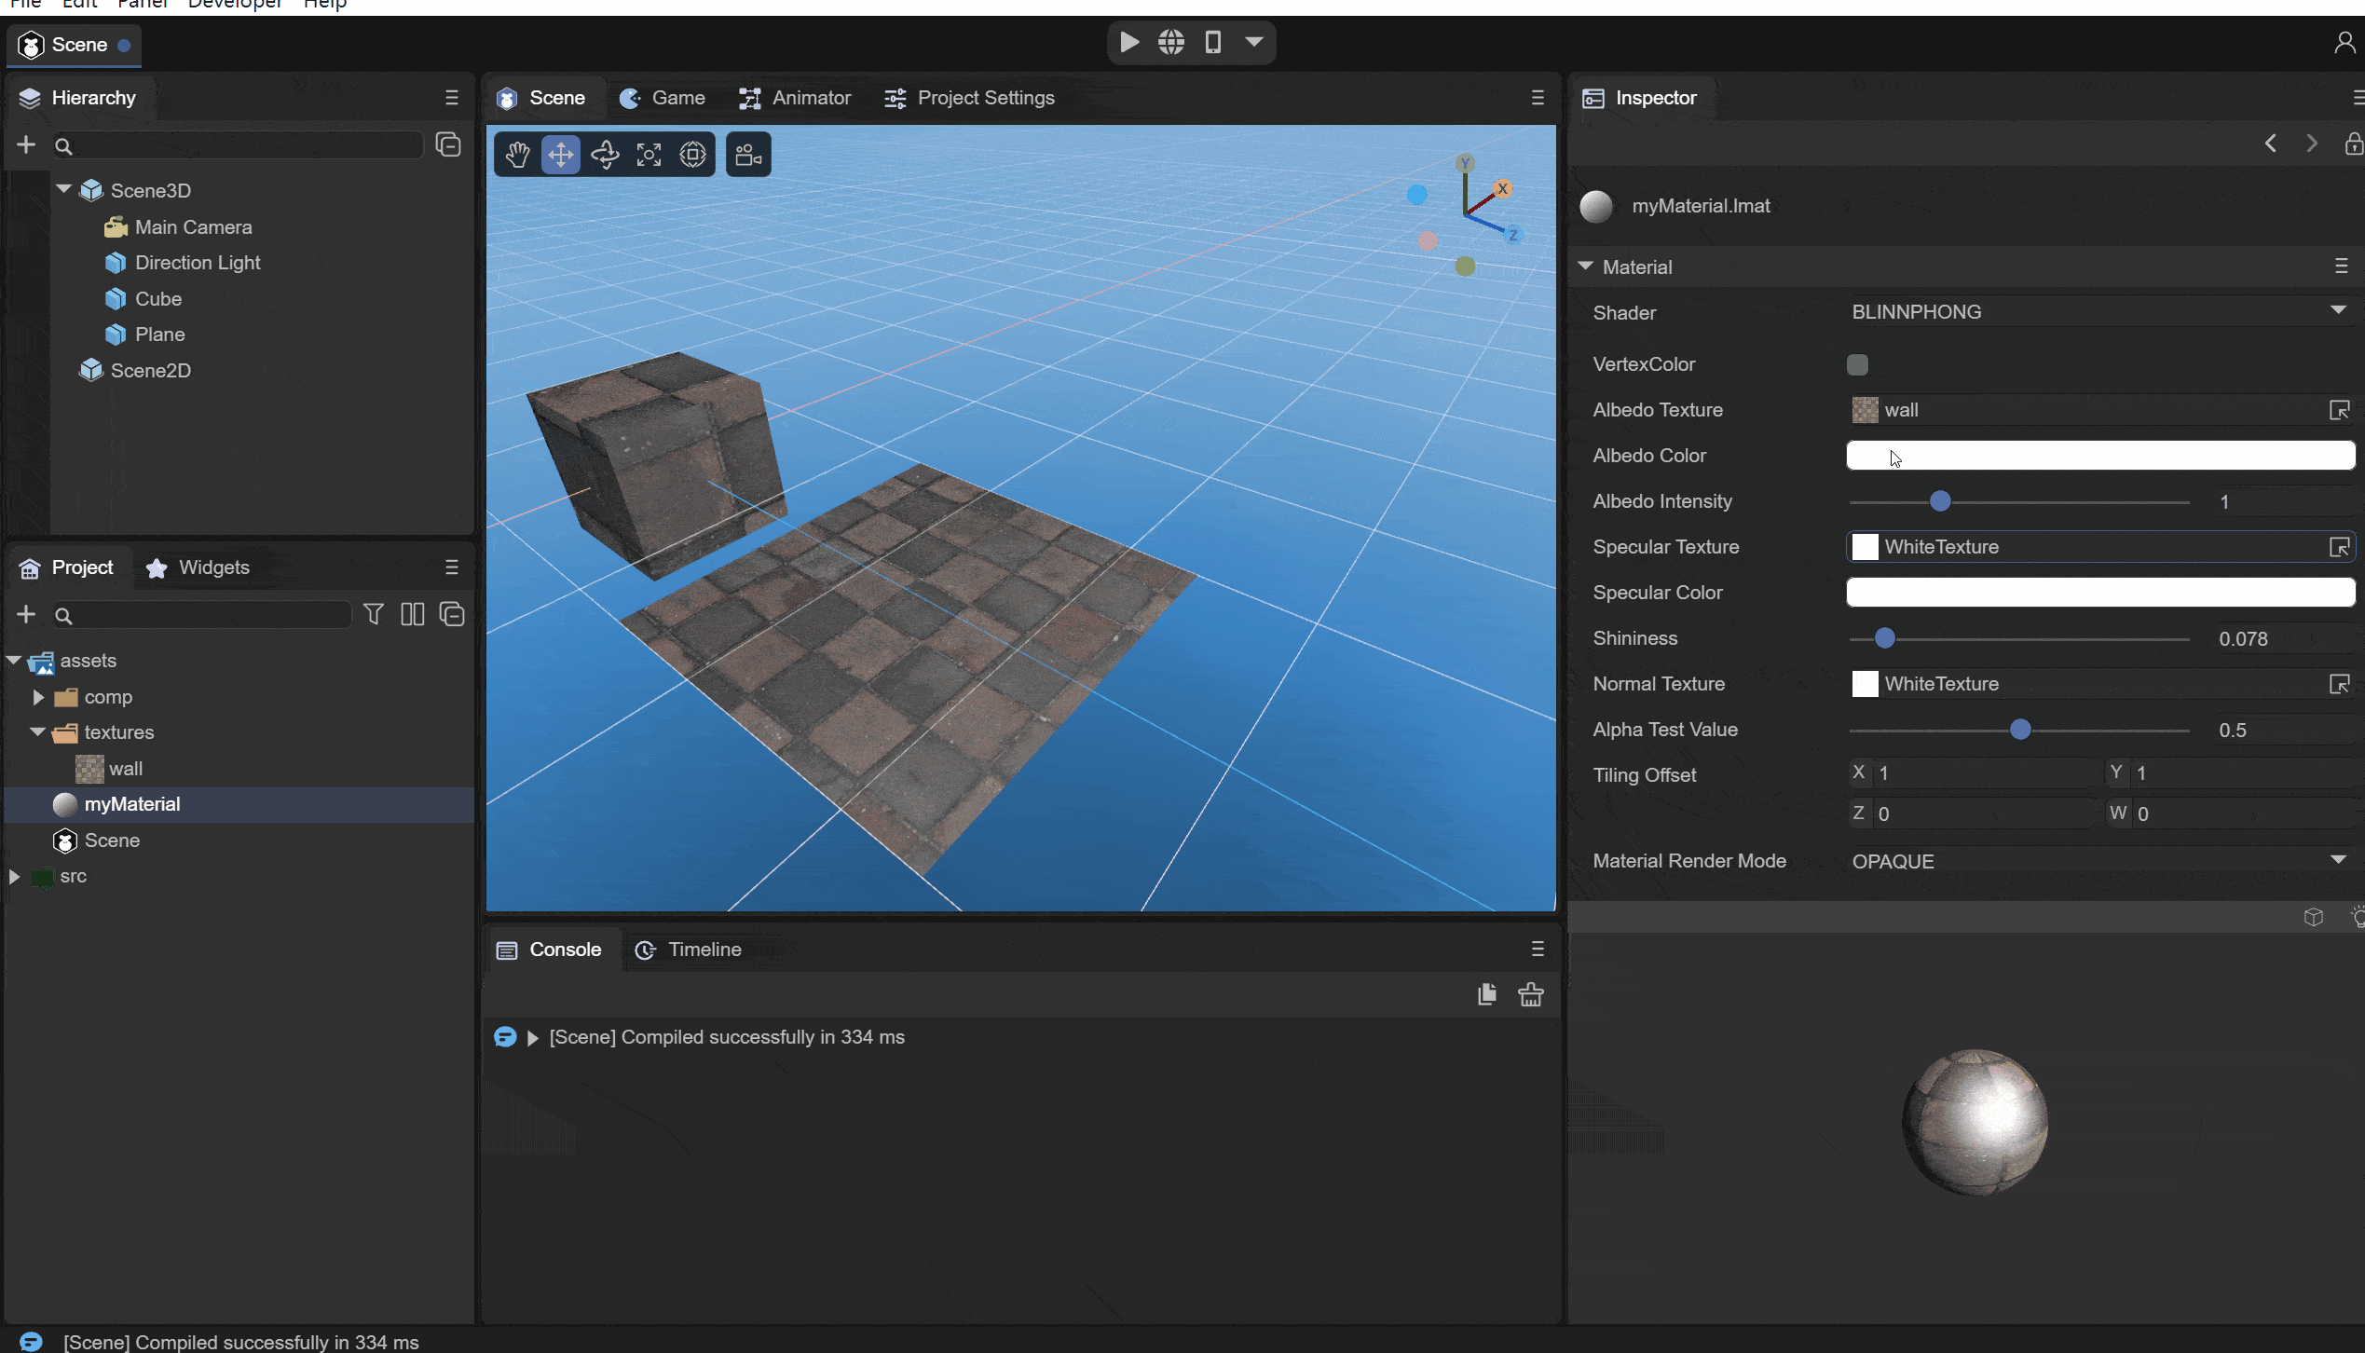This screenshot has height=1353, width=2365.
Task: Select the hand pan tool
Action: coord(517,155)
